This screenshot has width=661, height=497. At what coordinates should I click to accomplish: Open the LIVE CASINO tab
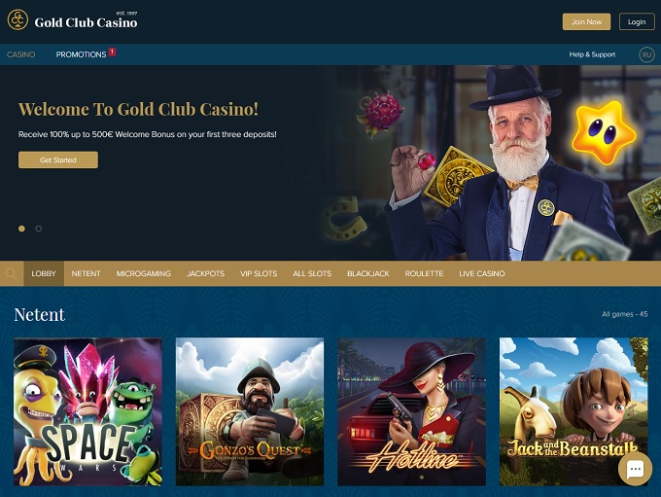coord(482,273)
